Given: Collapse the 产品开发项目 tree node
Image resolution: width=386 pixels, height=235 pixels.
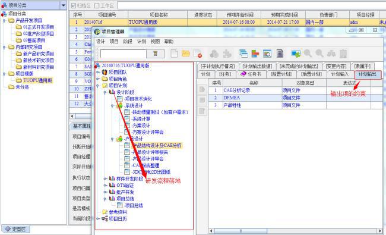Looking at the screenshot, I should (x=4, y=20).
